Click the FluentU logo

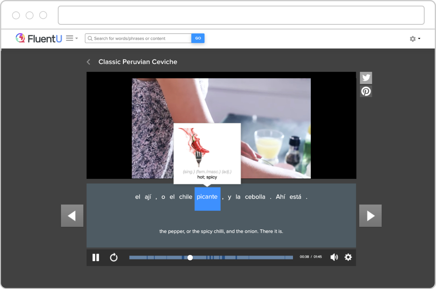[x=39, y=38]
